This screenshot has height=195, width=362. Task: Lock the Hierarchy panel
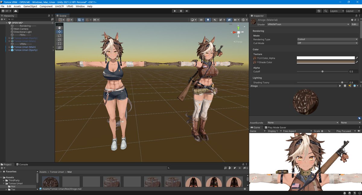49,16
